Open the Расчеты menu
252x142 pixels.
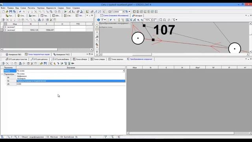[x=31, y=8]
